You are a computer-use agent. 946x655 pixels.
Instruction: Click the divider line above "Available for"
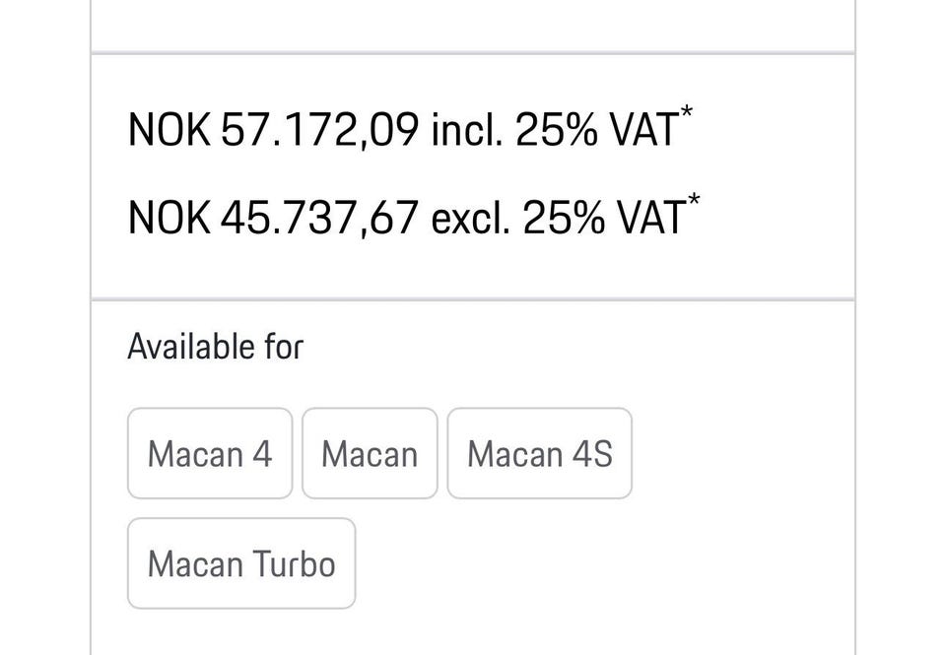point(473,298)
